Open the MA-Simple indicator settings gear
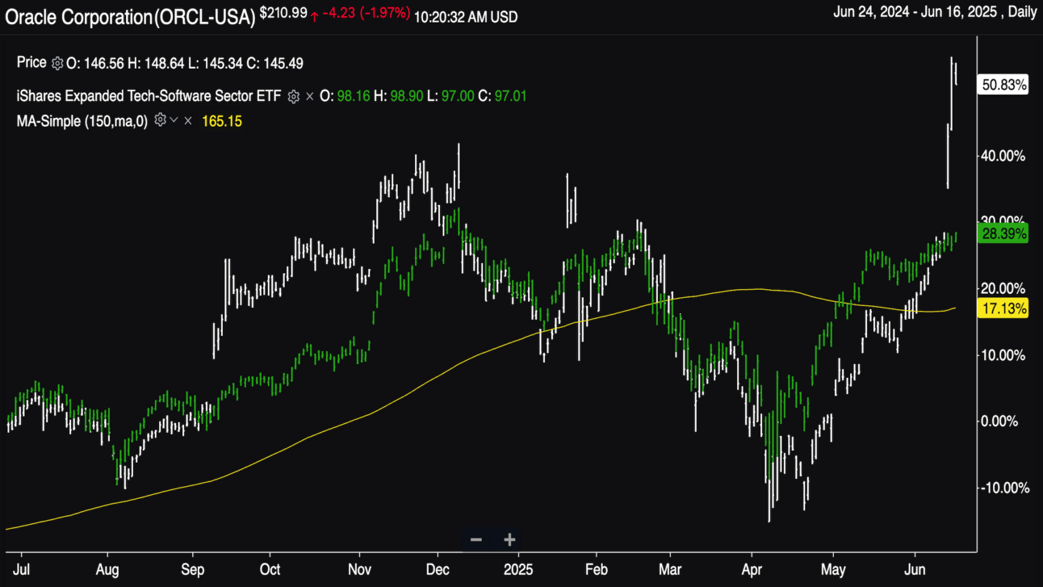The height and width of the screenshot is (587, 1043). (160, 120)
